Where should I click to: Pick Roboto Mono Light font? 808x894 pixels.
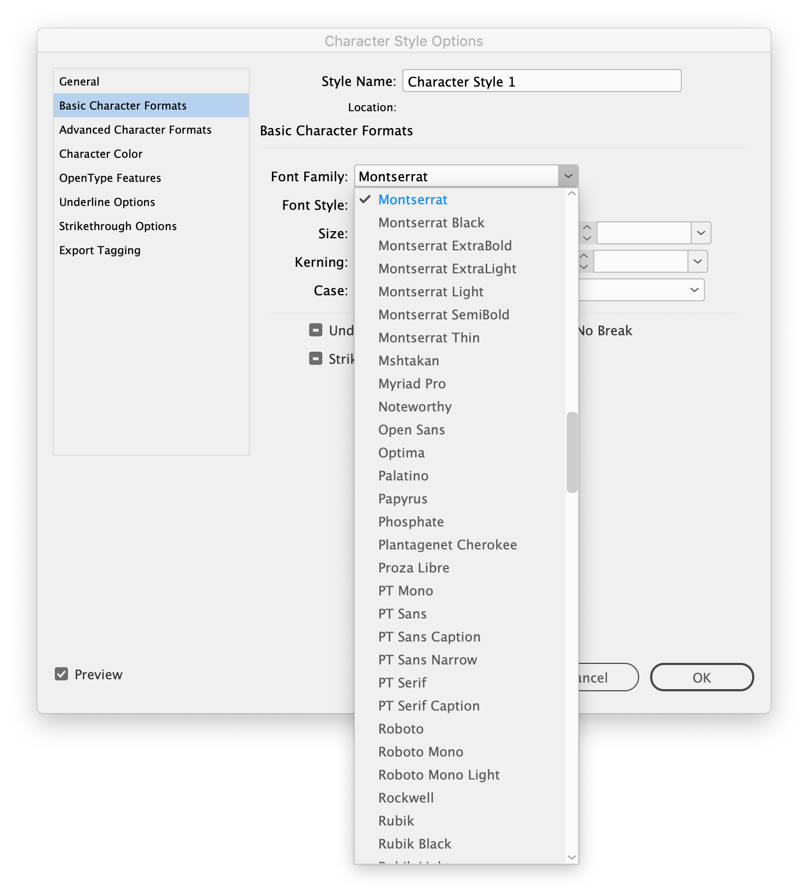(460, 775)
